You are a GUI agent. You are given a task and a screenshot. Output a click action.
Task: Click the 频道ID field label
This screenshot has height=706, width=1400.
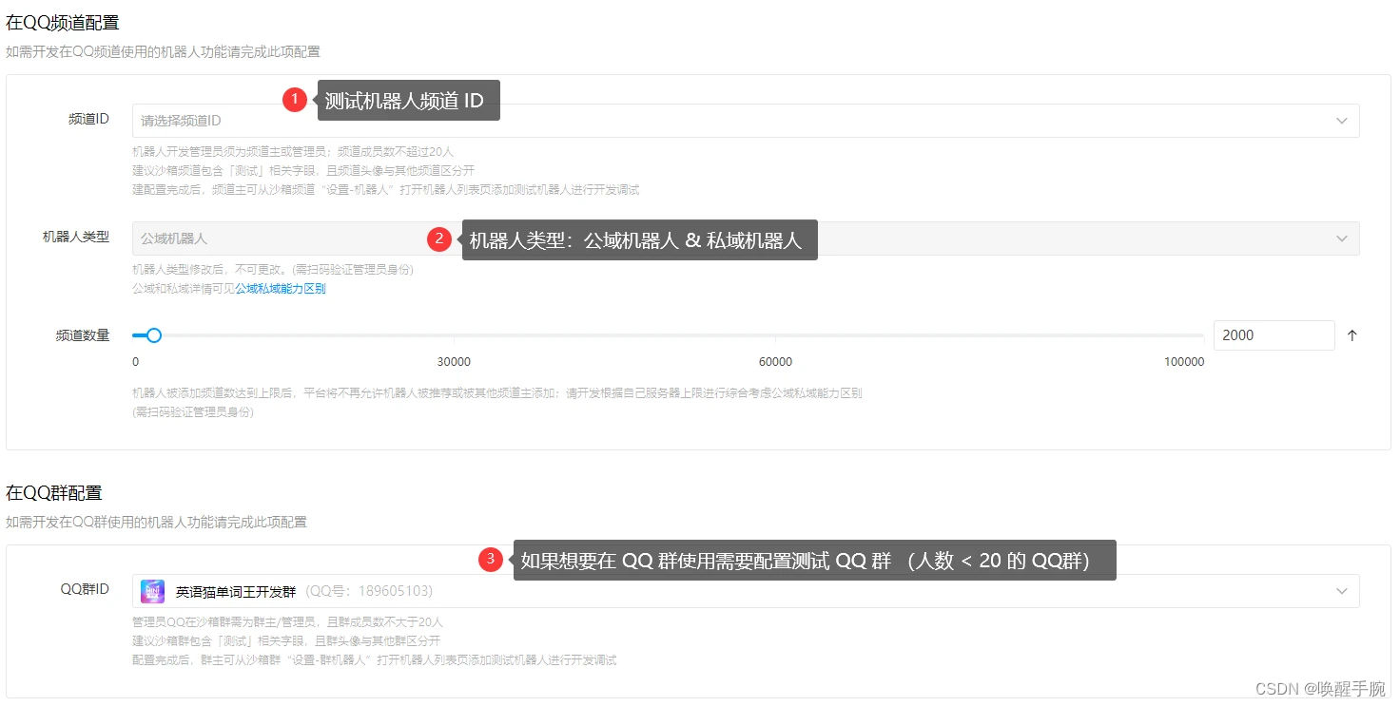[88, 120]
